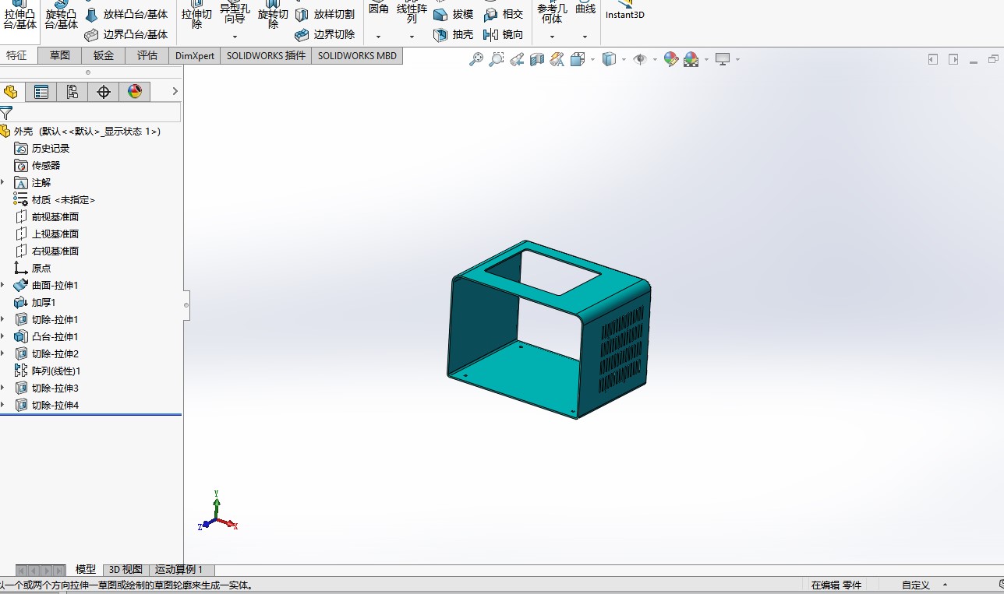
Task: Click Zoom to Fit icon in view toolbar
Action: pyautogui.click(x=475, y=59)
